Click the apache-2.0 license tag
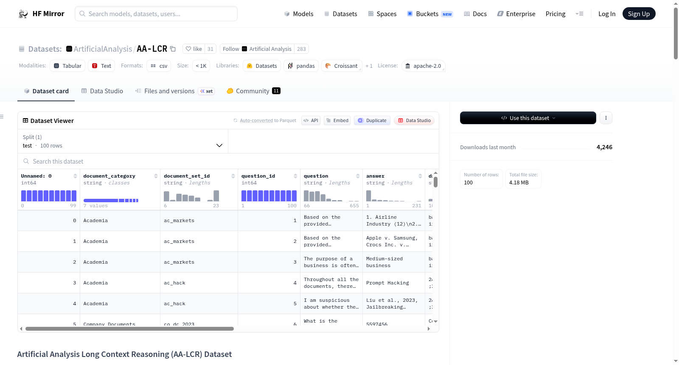 (423, 66)
